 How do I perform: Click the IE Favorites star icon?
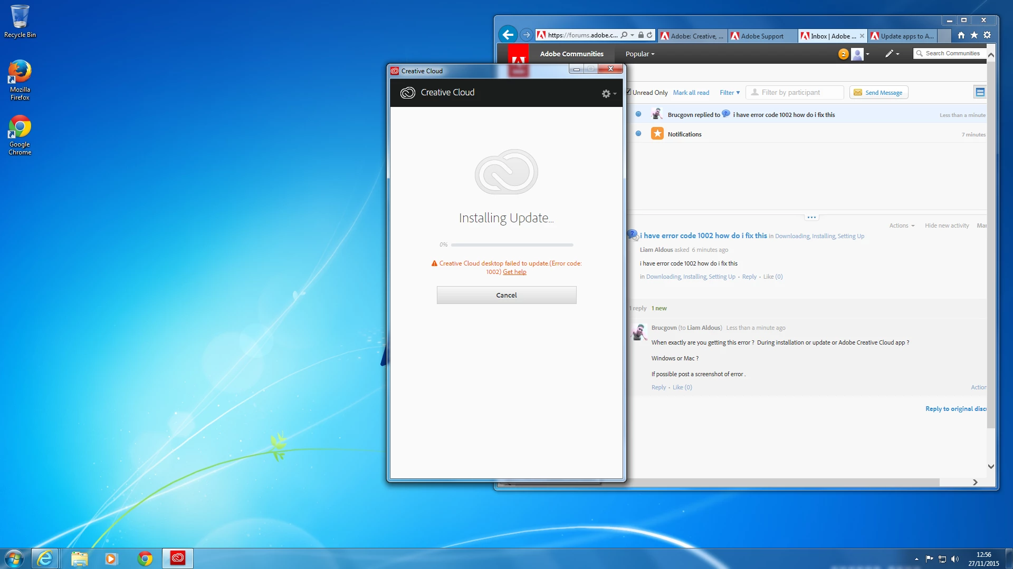pyautogui.click(x=974, y=35)
